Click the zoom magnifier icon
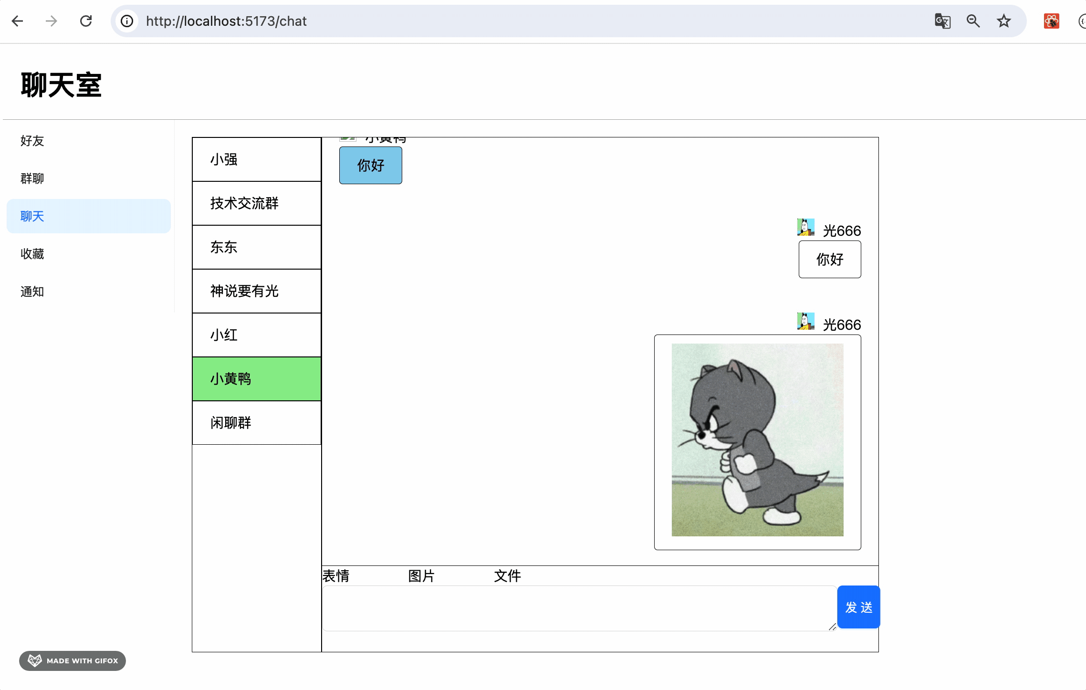The width and height of the screenshot is (1086, 690). tap(973, 21)
